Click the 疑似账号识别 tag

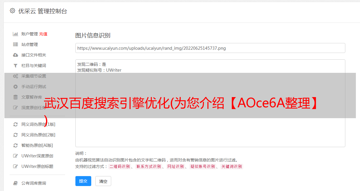[203, 166]
